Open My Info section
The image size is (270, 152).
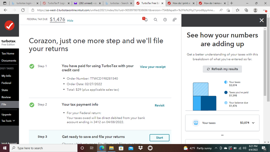[6, 76]
